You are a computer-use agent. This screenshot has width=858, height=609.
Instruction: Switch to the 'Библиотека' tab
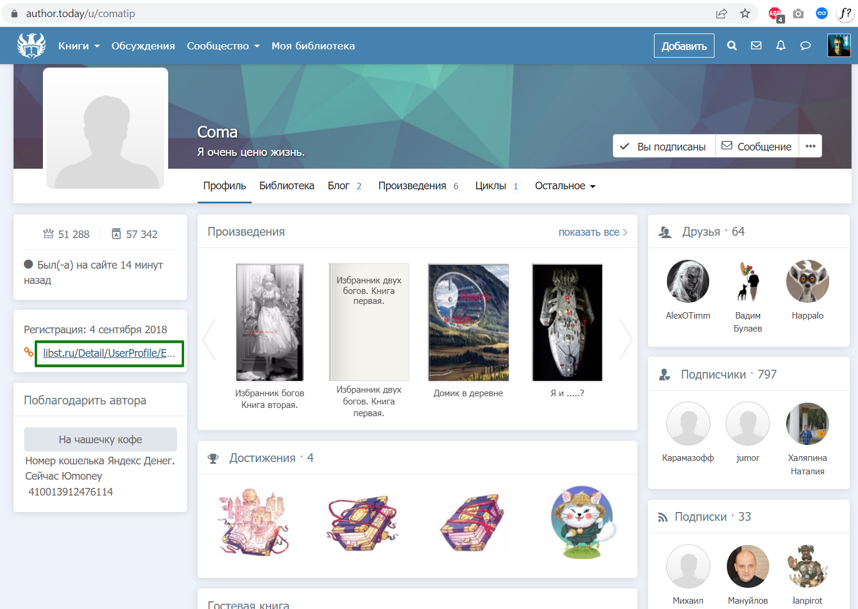click(286, 186)
